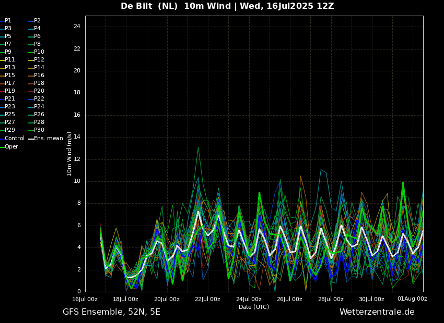Select the Control legend entry
This screenshot has height=323, width=444.
click(x=15, y=139)
